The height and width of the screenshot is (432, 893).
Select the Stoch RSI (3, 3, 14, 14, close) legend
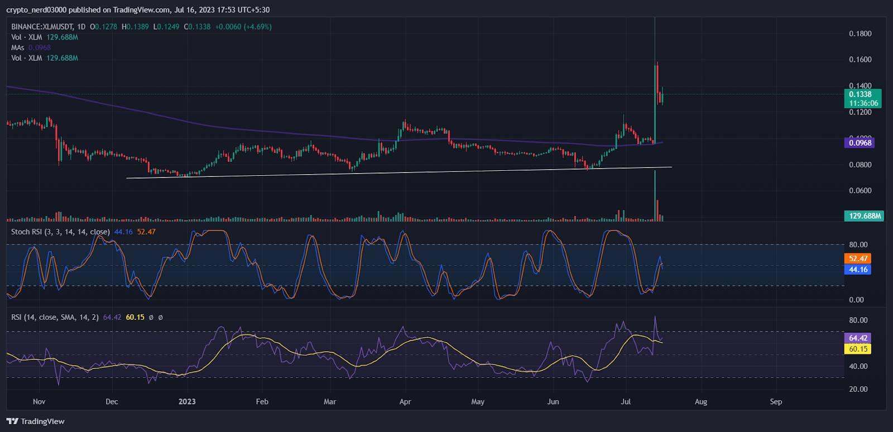pos(60,232)
